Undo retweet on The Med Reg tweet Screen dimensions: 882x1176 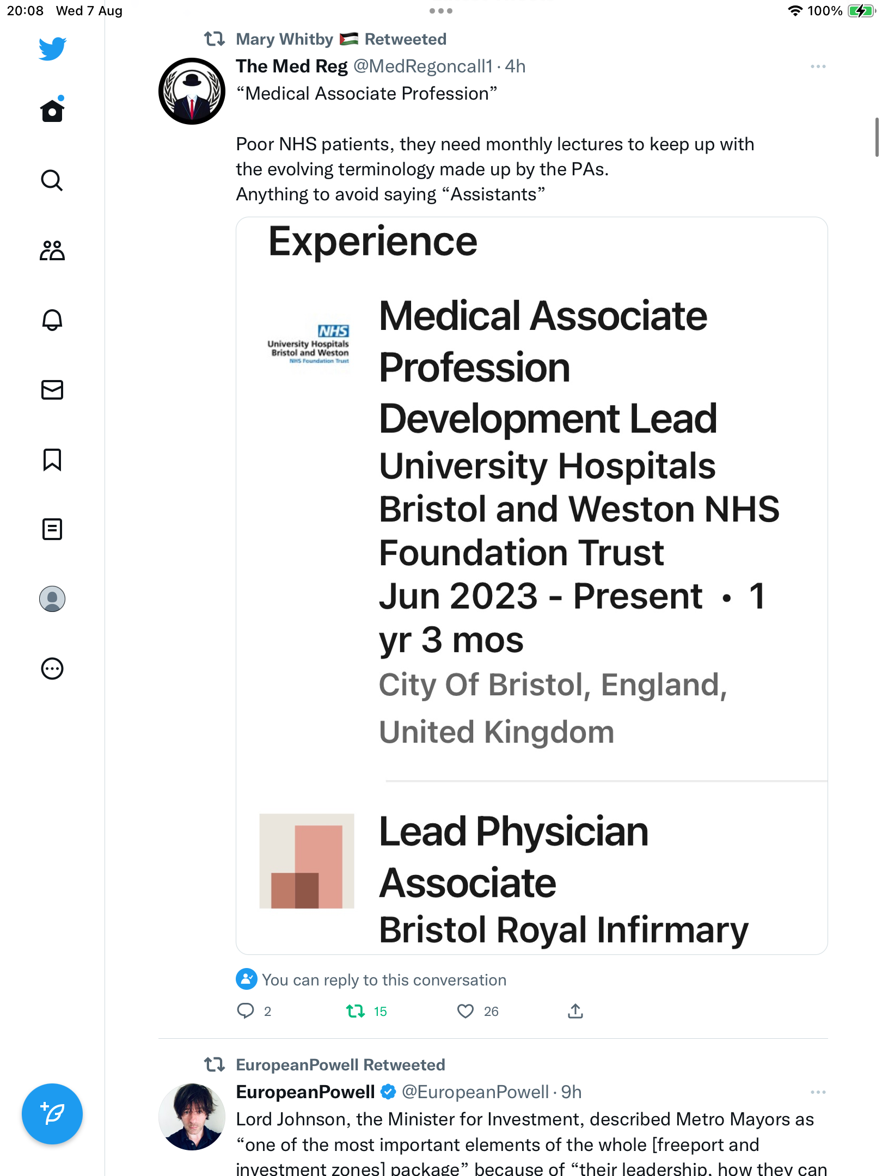[356, 1012]
